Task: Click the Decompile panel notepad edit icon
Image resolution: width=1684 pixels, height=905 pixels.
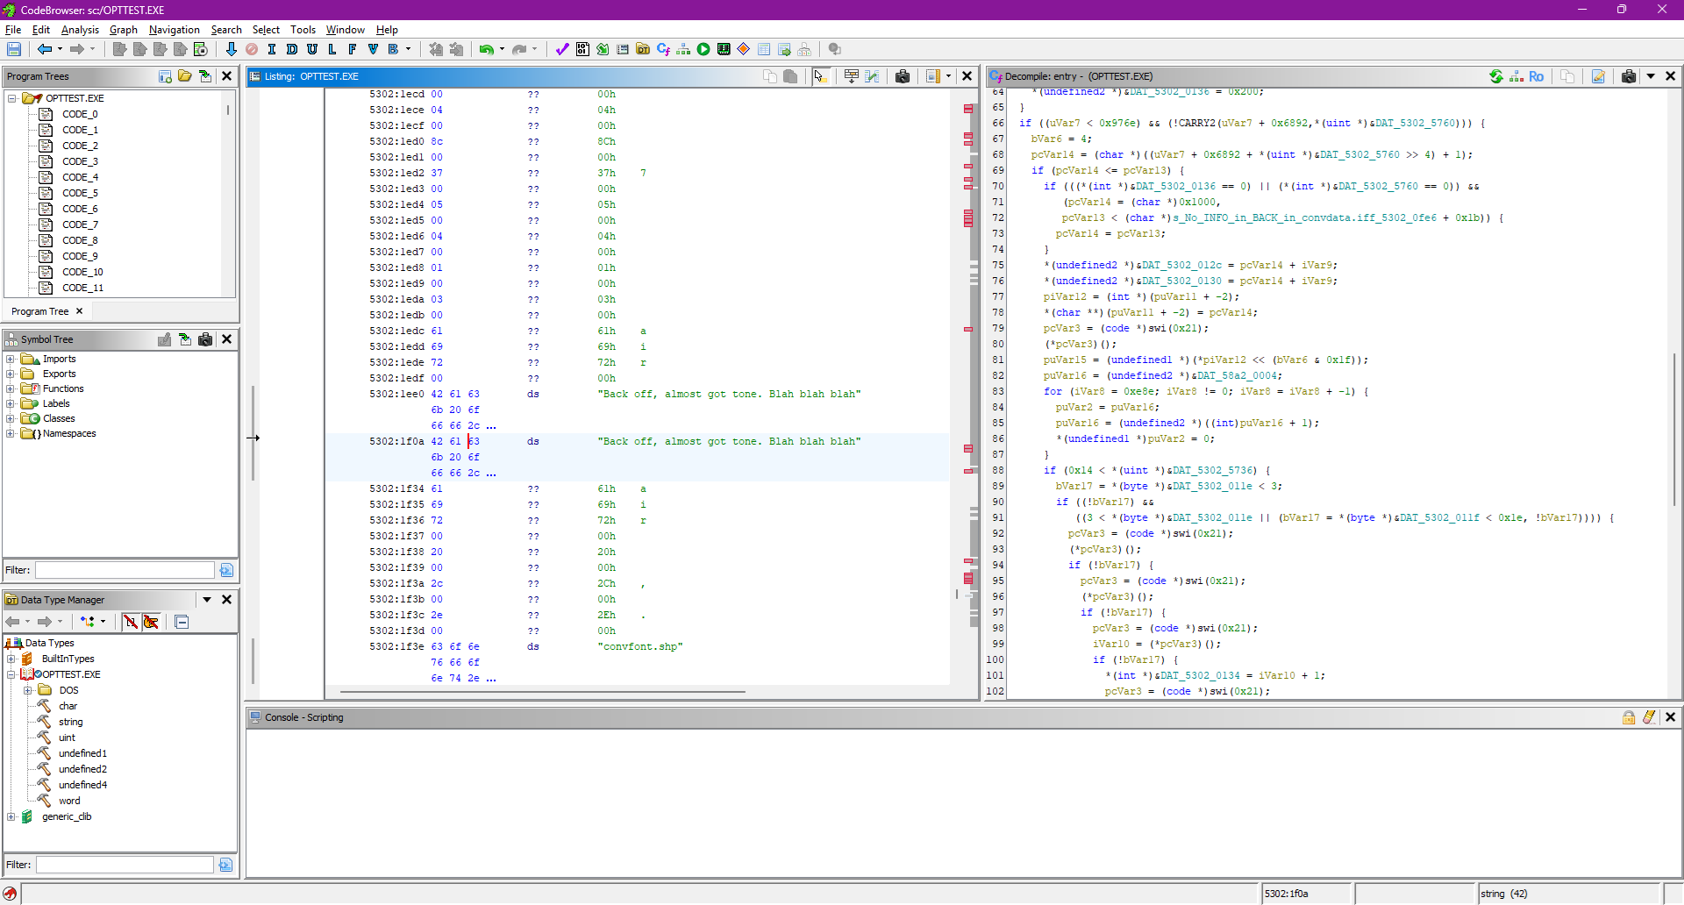Action: pos(1598,76)
